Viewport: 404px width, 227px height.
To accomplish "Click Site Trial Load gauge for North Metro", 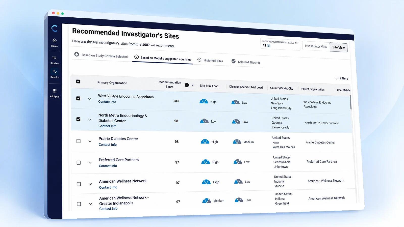I will pos(204,121).
